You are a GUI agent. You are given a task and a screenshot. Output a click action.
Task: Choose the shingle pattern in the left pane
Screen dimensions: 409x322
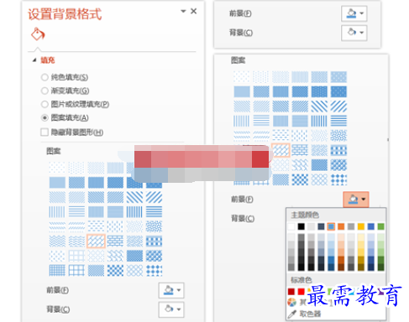[115, 256]
